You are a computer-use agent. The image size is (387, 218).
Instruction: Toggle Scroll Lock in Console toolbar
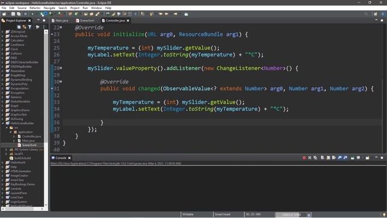click(x=328, y=157)
